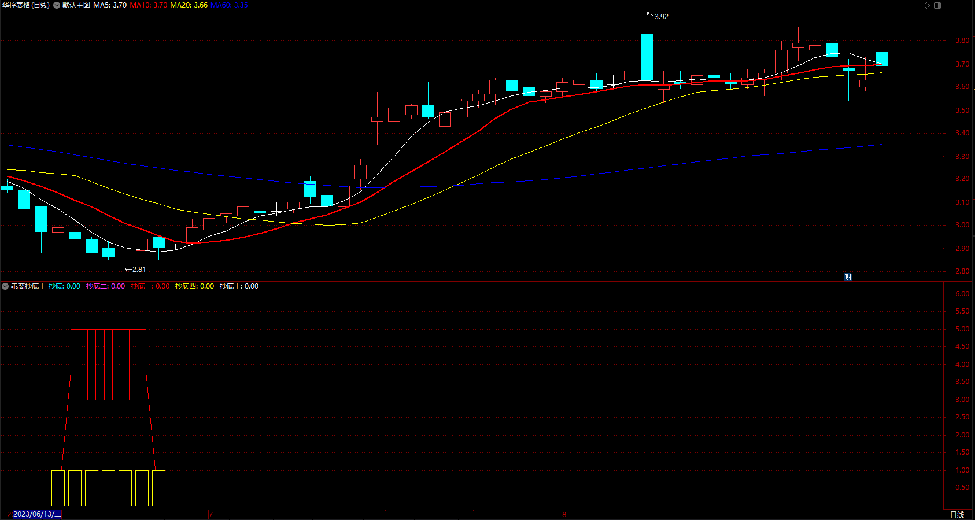Toggle the side panel layout icon

(x=937, y=5)
